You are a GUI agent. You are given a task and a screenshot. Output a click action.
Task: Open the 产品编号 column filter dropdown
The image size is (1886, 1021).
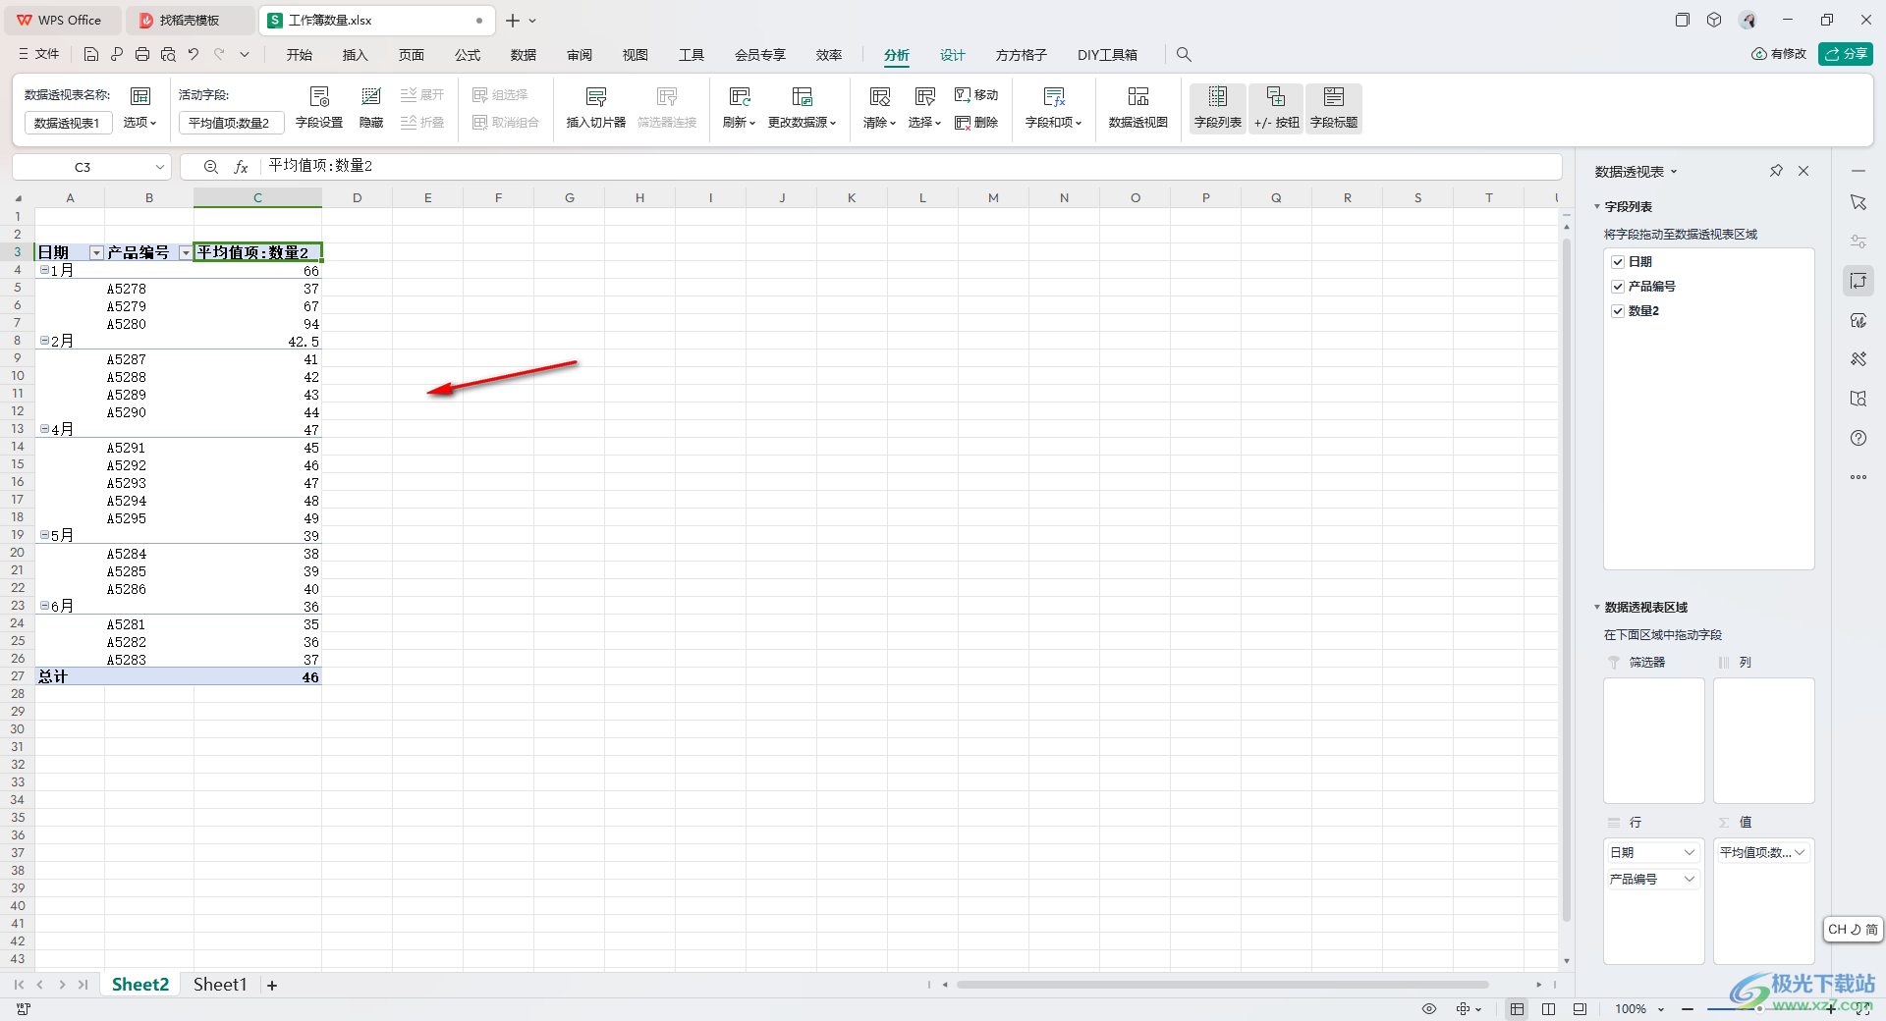186,253
